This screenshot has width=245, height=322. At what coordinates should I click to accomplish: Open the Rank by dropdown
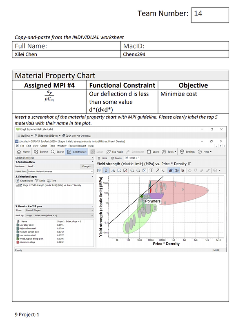coord(60,215)
